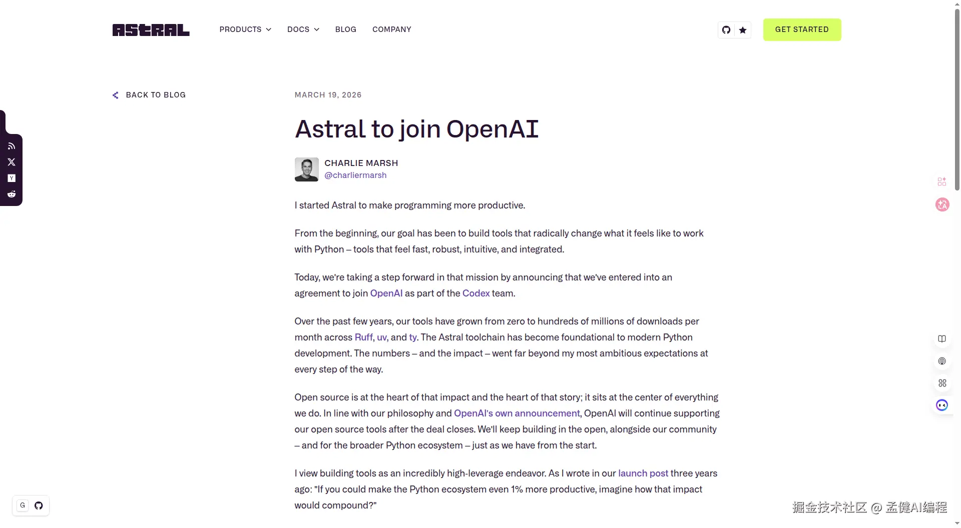Screen dimensions: 961x528
Task: Click the GET STARTED button
Action: (802, 29)
